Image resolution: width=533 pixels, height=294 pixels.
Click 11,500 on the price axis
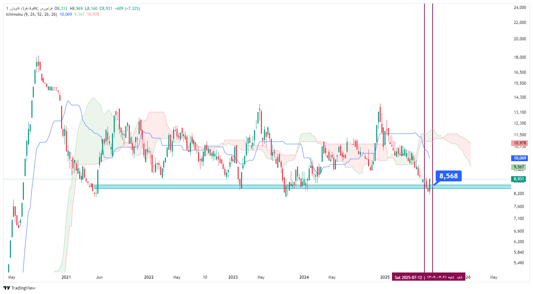click(x=520, y=135)
